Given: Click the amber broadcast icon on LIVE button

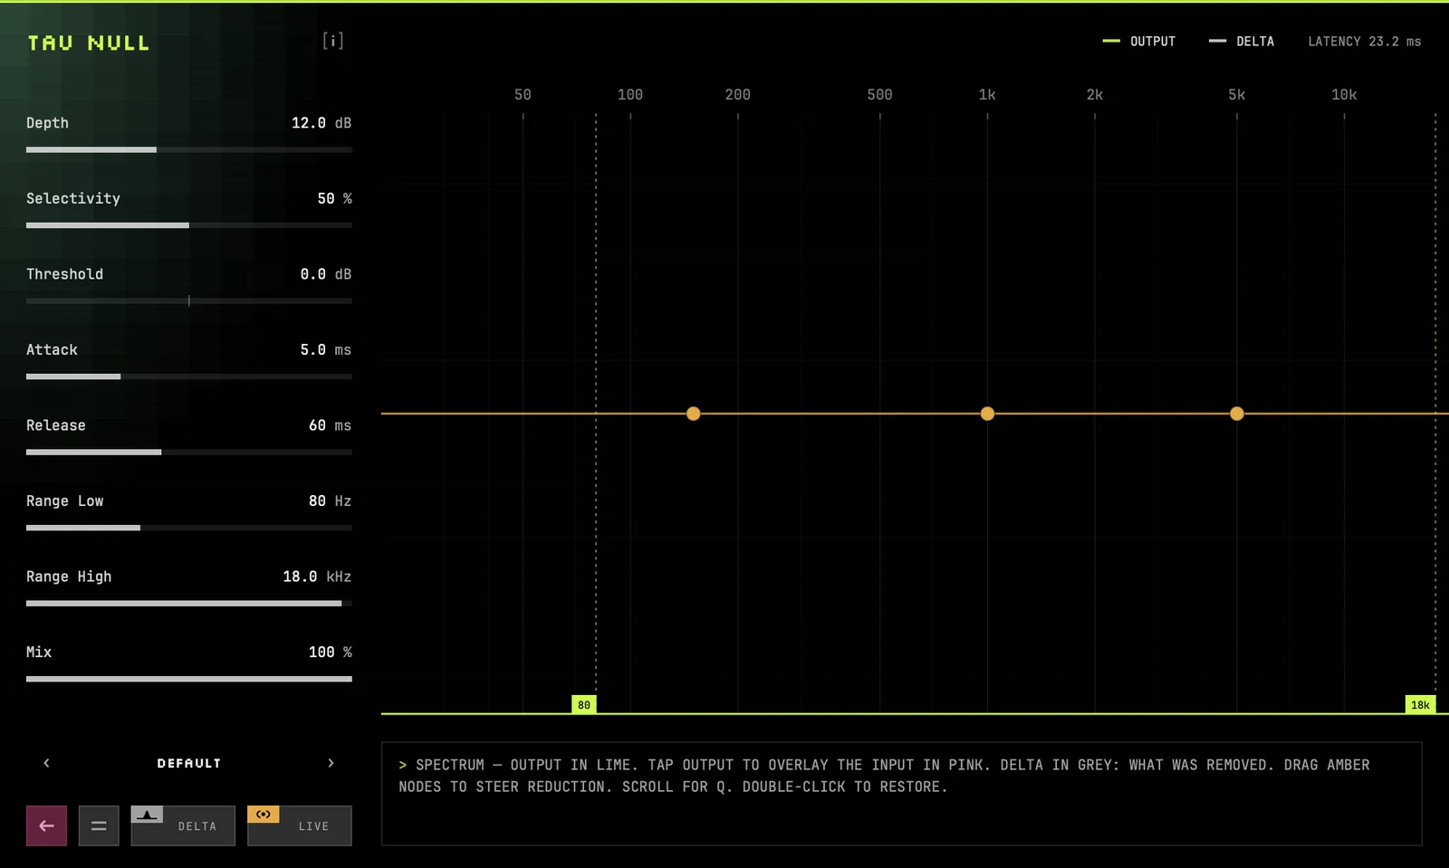Looking at the screenshot, I should tap(263, 815).
